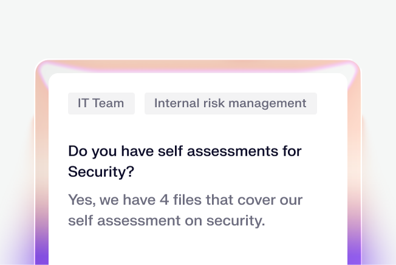Click the gray page background above the card
This screenshot has width=396, height=265.
click(x=198, y=27)
